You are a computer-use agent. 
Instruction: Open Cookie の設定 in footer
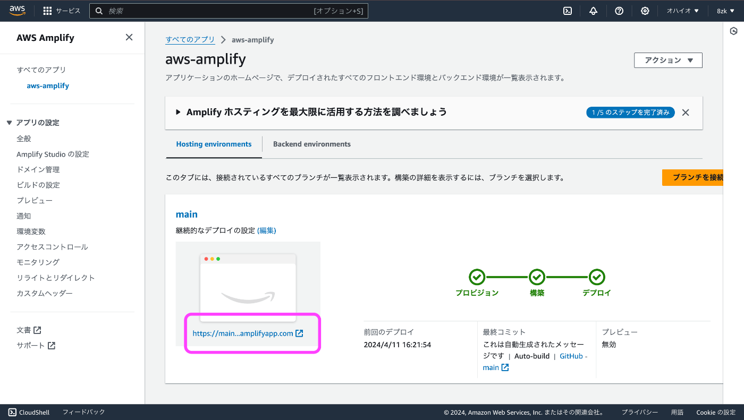[x=716, y=412]
